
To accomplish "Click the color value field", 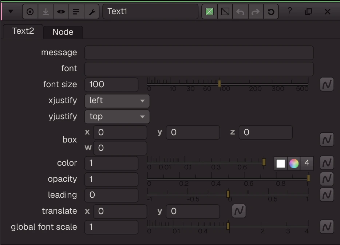I will (x=111, y=163).
